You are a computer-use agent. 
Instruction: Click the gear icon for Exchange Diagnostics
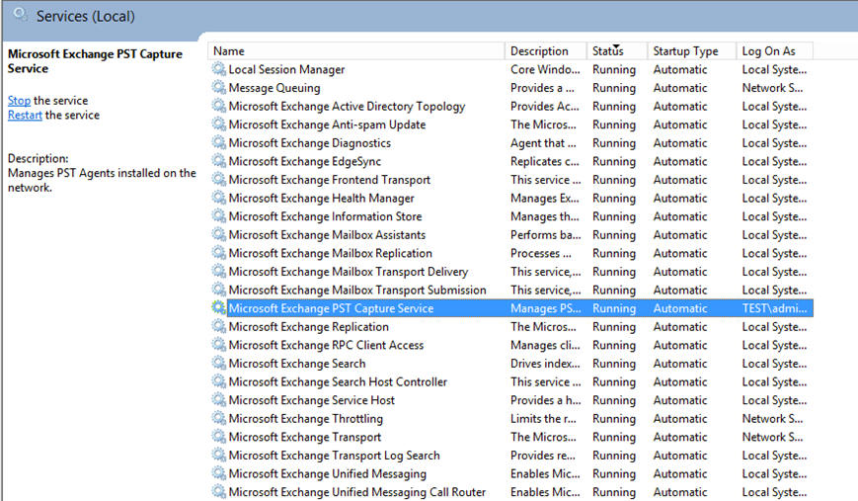[219, 142]
